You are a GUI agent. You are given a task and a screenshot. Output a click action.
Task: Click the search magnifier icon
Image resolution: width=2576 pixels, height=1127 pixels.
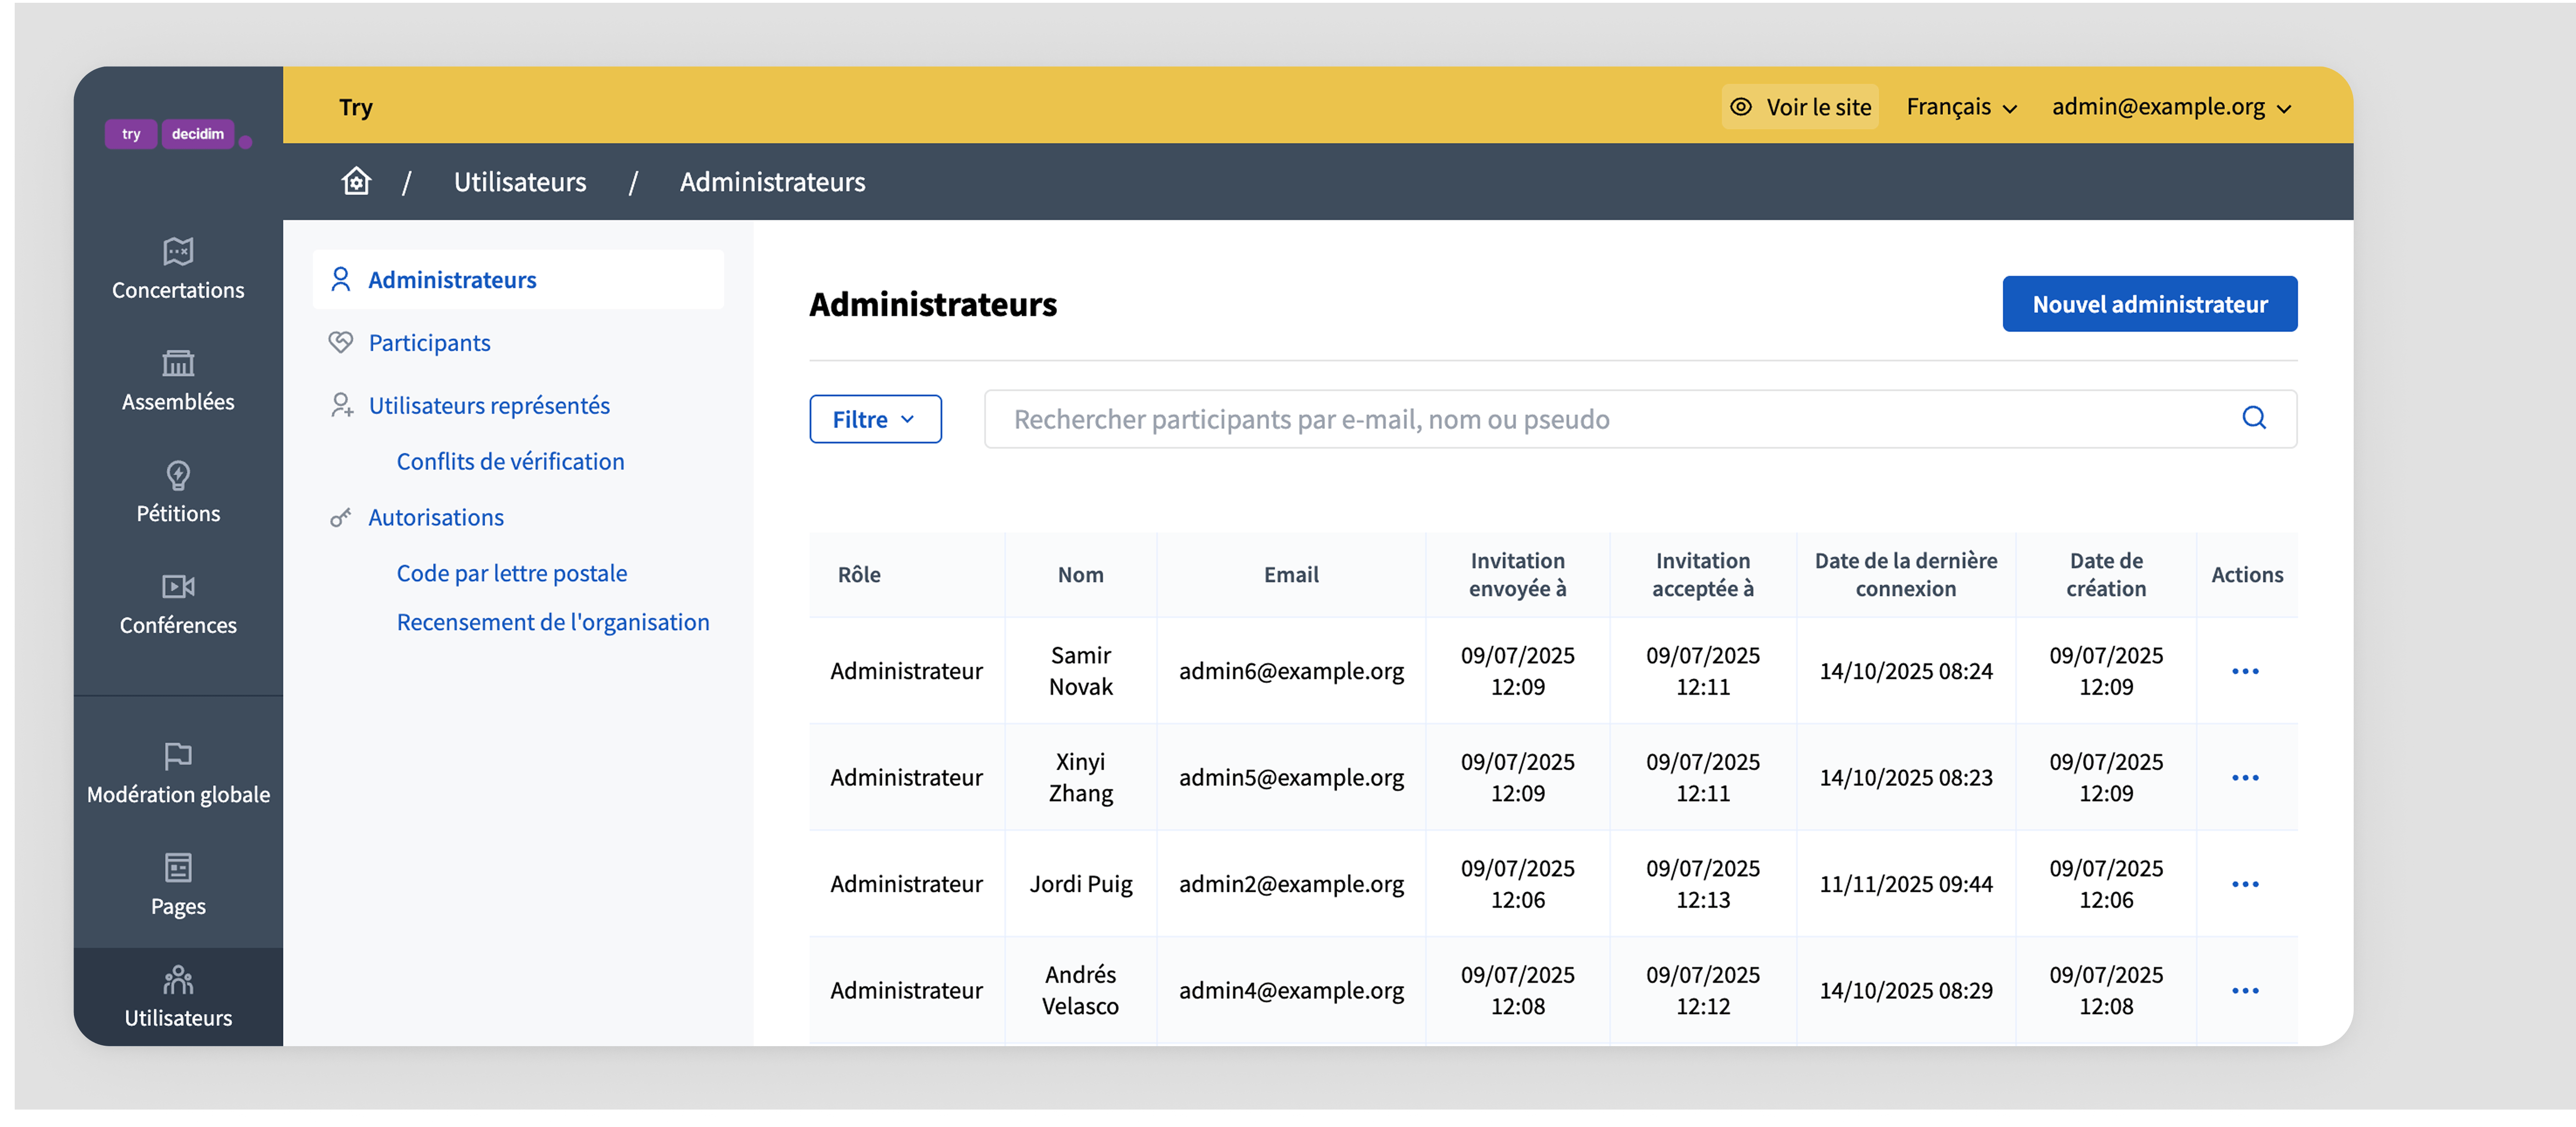coord(2253,418)
